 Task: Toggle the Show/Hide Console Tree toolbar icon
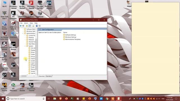(x=30, y=26)
